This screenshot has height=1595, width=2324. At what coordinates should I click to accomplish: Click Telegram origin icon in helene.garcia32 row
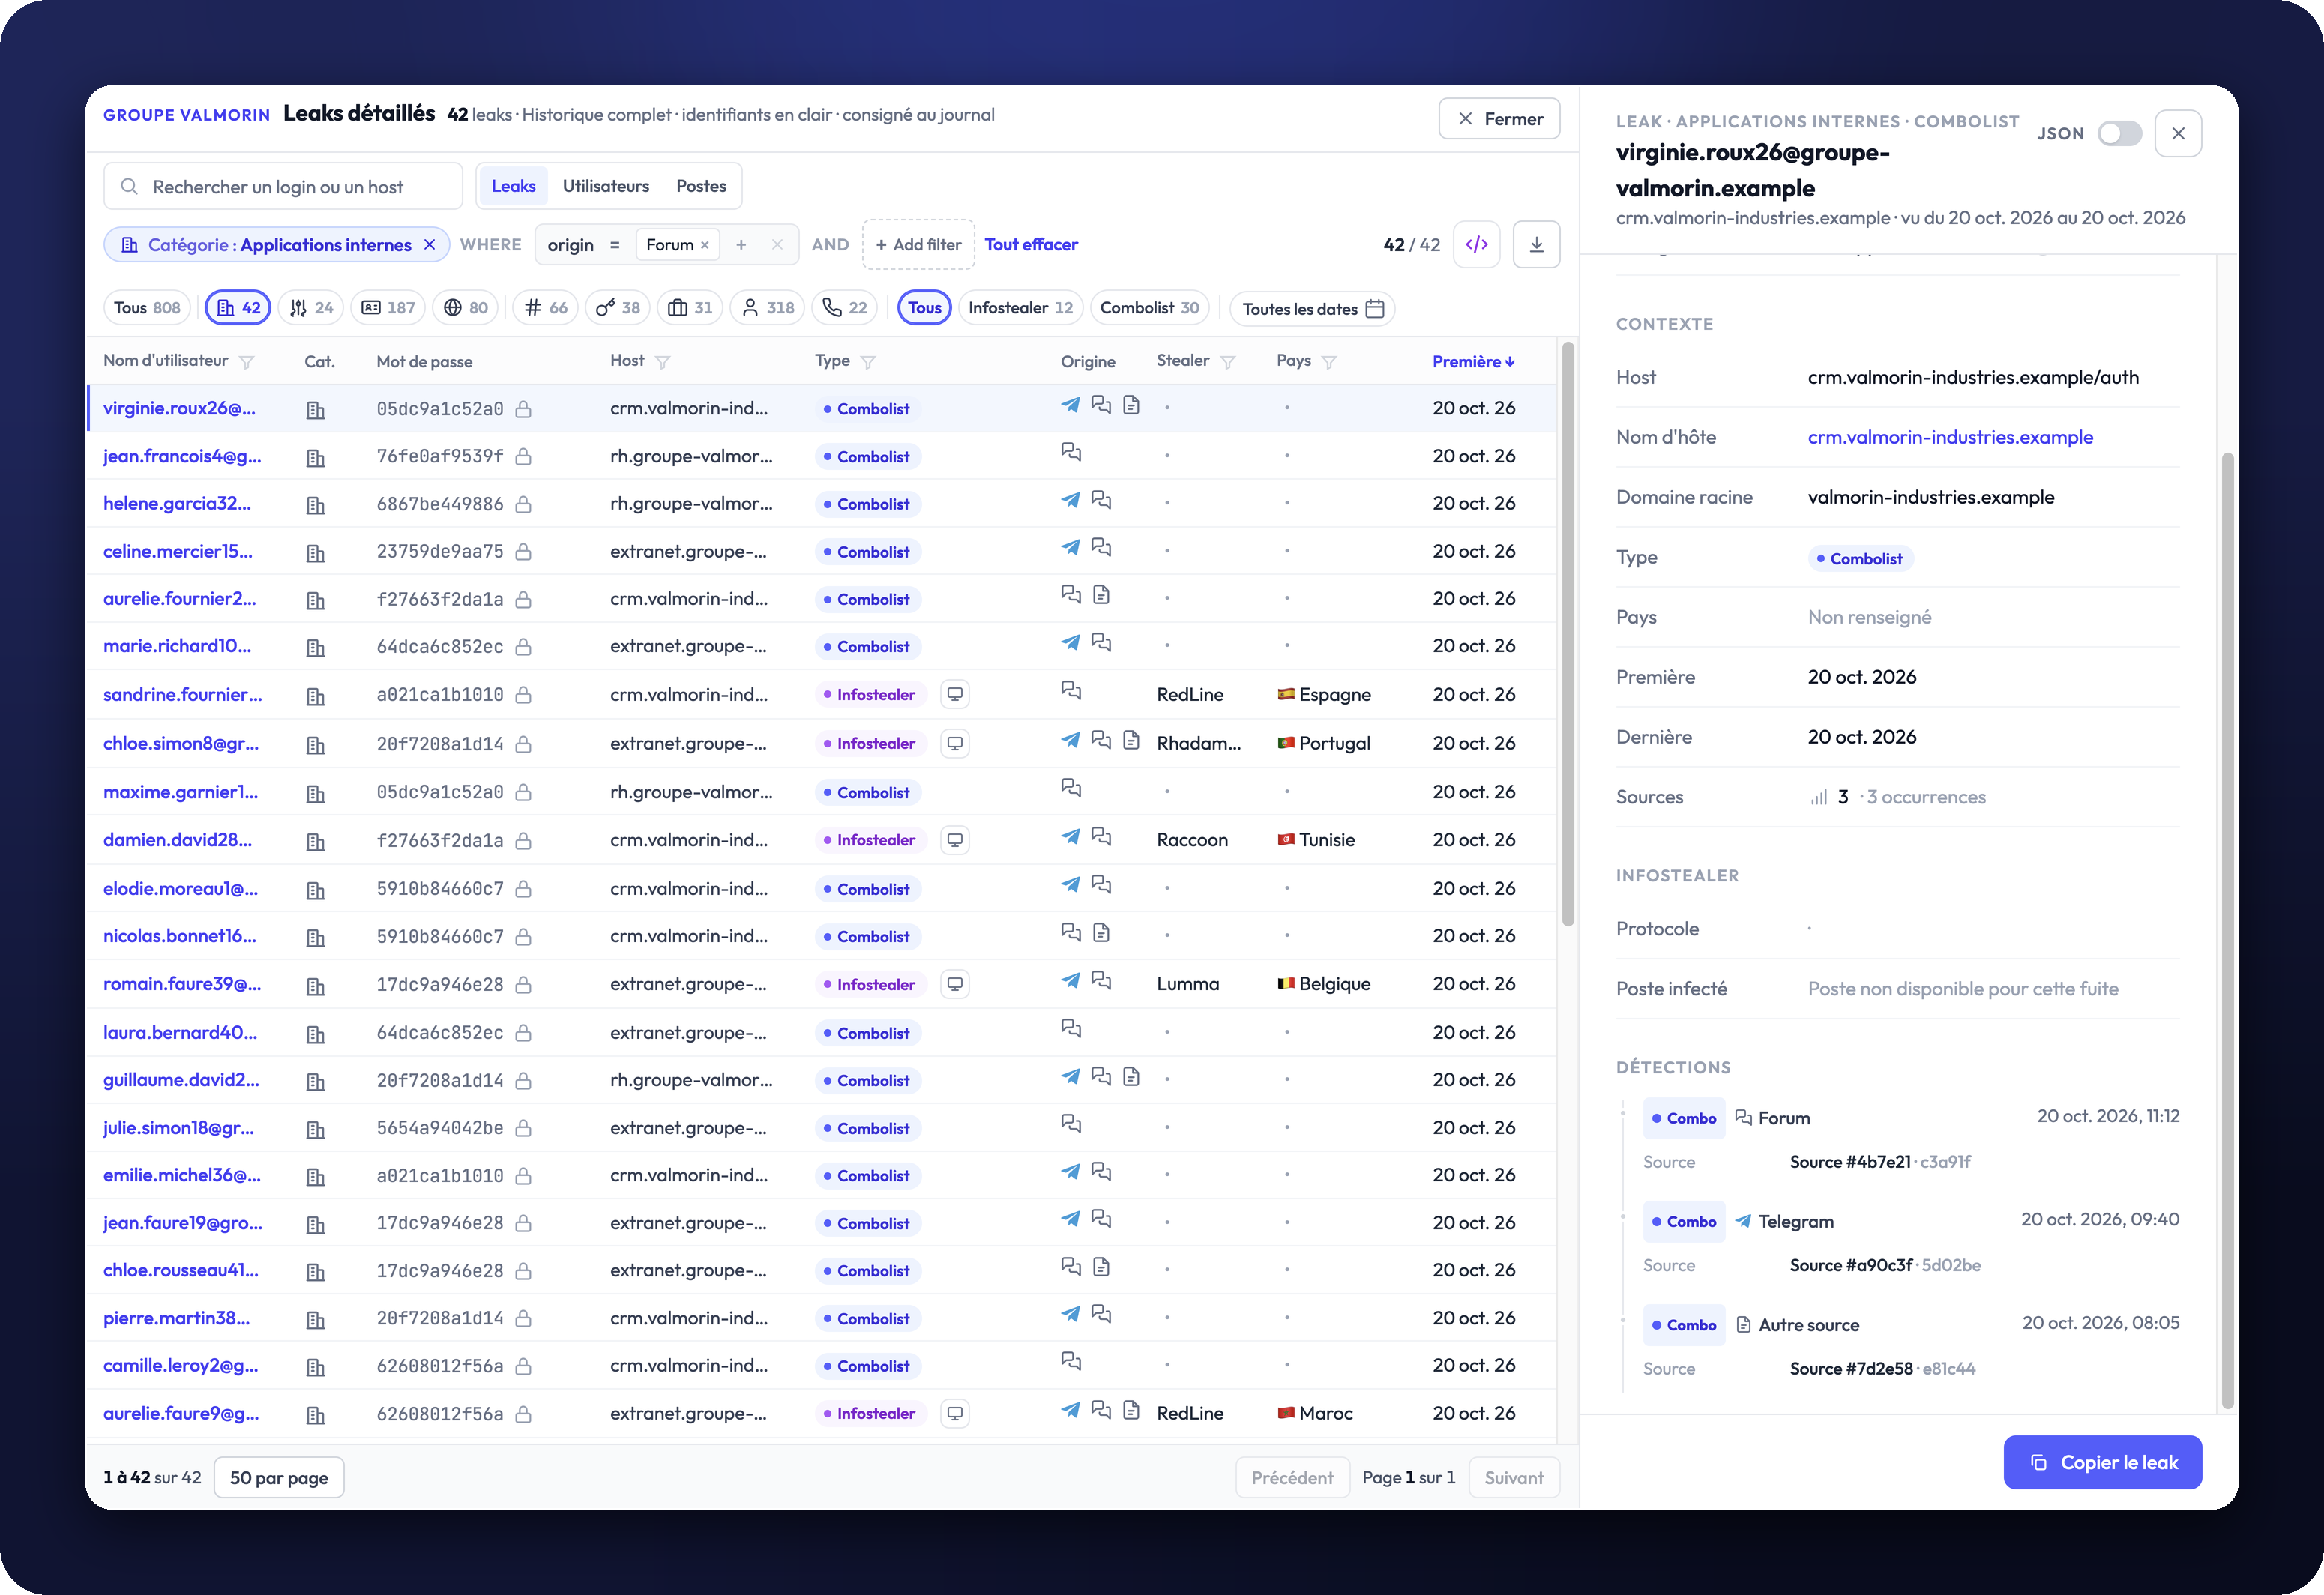click(1070, 499)
